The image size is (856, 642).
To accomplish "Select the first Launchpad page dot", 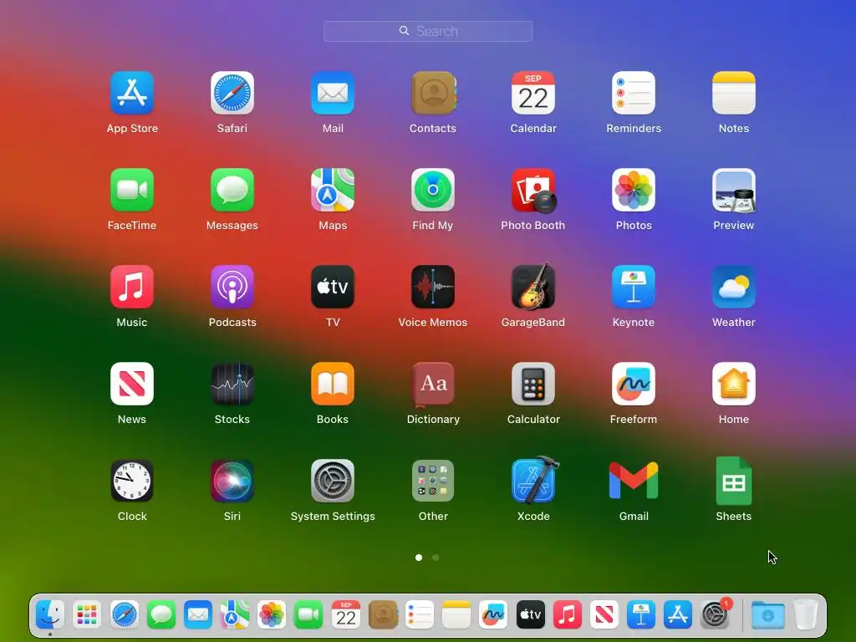I will point(419,558).
